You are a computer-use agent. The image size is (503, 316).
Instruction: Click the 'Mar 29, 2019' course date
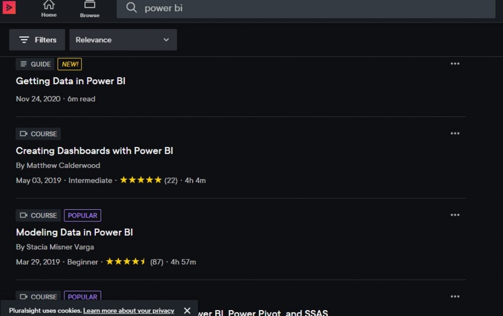coord(38,262)
